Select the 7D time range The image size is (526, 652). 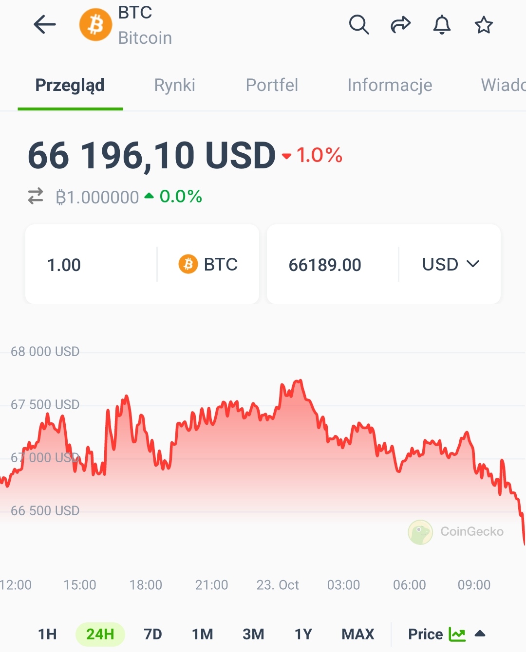153,634
